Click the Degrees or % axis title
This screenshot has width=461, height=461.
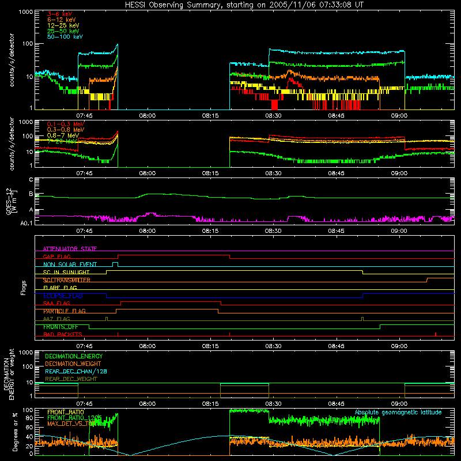pyautogui.click(x=15, y=432)
